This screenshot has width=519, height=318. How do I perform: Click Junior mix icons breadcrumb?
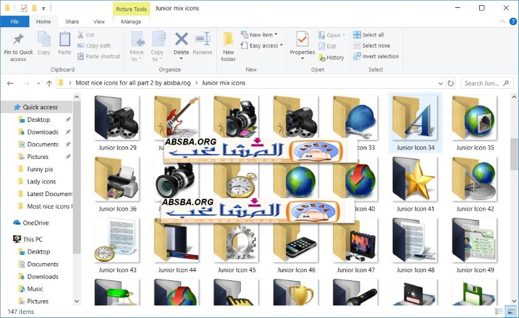pyautogui.click(x=224, y=83)
